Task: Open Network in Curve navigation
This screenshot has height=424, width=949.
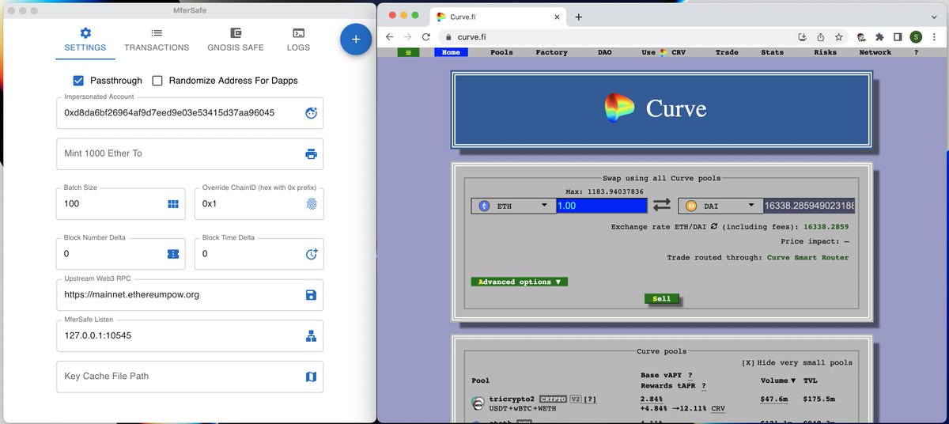Action: tap(875, 52)
